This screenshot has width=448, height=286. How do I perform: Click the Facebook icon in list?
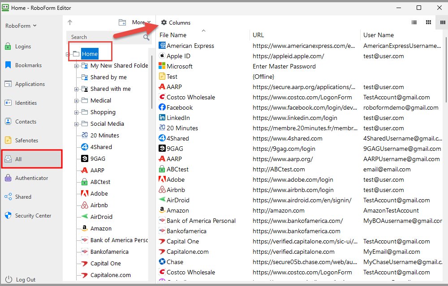point(162,107)
